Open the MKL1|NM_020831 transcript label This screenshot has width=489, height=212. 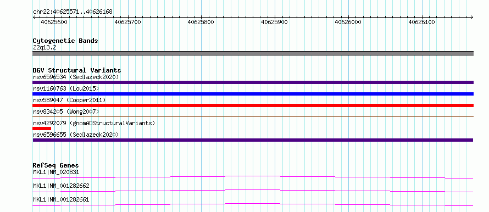pos(56,172)
